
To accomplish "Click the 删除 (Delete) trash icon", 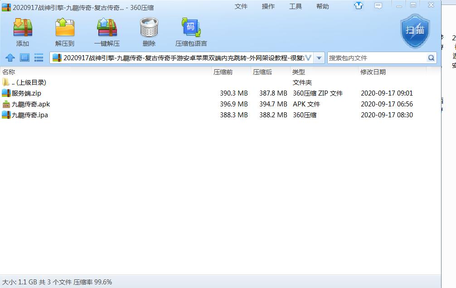I will click(149, 32).
